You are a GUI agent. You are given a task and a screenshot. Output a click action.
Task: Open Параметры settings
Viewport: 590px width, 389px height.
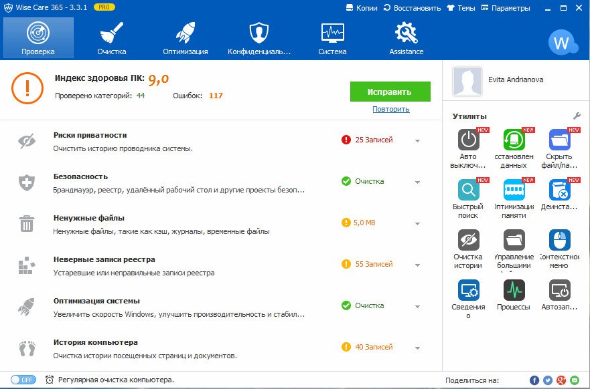pos(506,8)
